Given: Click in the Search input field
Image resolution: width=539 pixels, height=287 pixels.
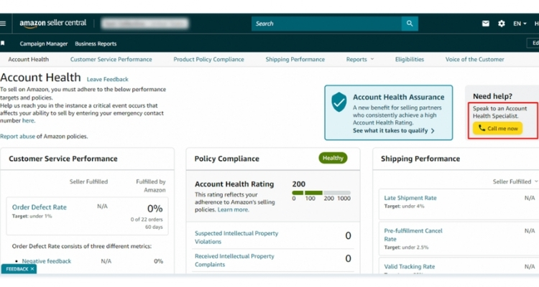Looking at the screenshot, I should [326, 24].
